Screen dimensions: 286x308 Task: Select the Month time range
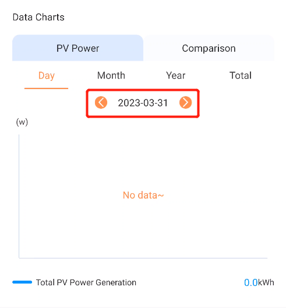click(x=111, y=76)
